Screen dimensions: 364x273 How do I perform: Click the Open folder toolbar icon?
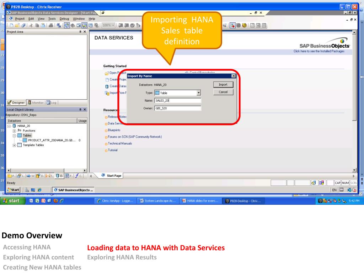click(x=17, y=25)
